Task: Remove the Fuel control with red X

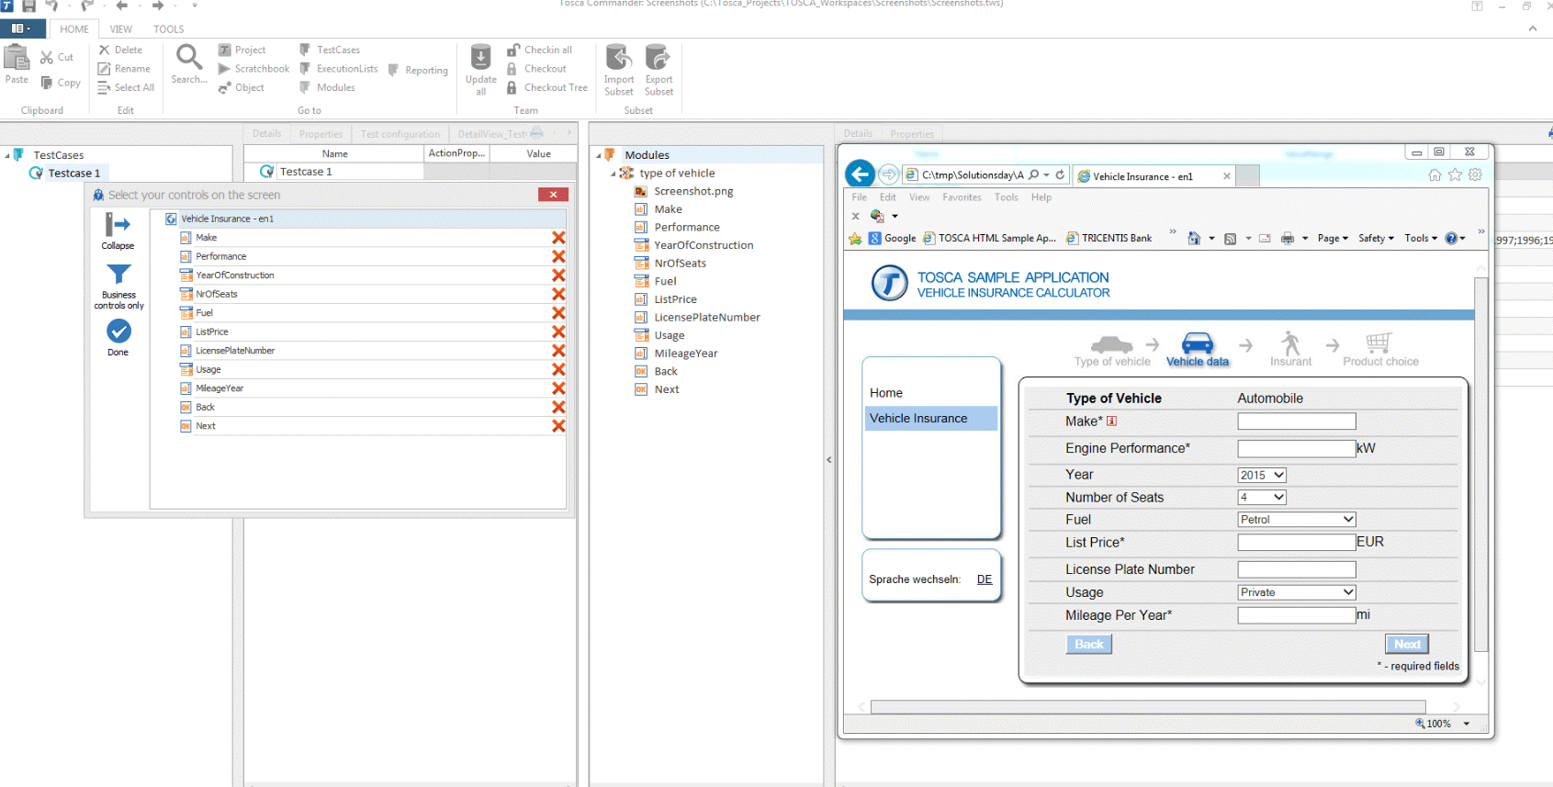Action: [x=558, y=313]
